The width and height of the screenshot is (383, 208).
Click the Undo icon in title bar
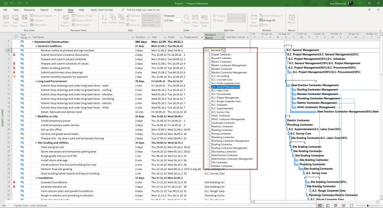[x=11, y=3]
